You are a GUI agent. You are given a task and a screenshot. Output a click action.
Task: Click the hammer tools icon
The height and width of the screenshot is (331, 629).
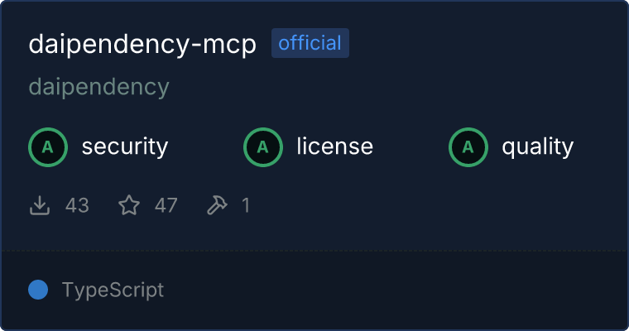[x=217, y=205]
